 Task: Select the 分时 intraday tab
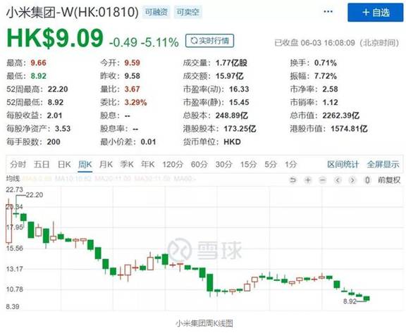18,165
